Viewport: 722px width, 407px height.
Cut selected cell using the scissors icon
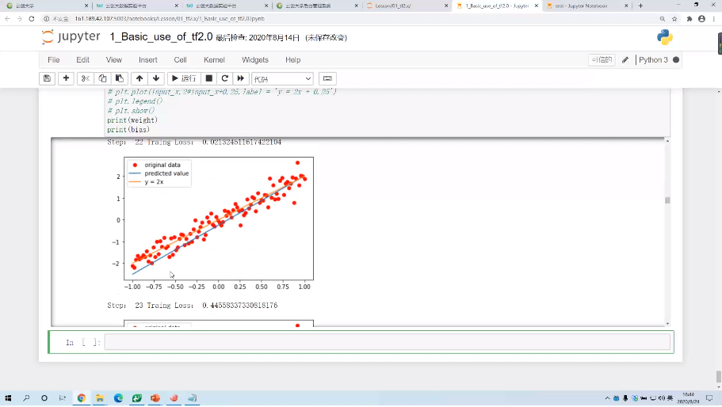(86, 78)
